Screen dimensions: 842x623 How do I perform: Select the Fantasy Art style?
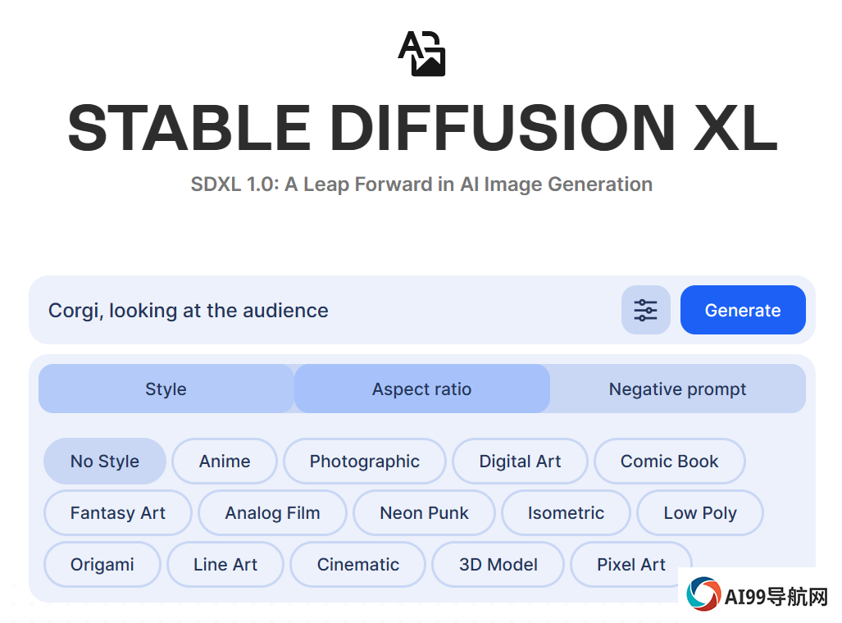117,513
